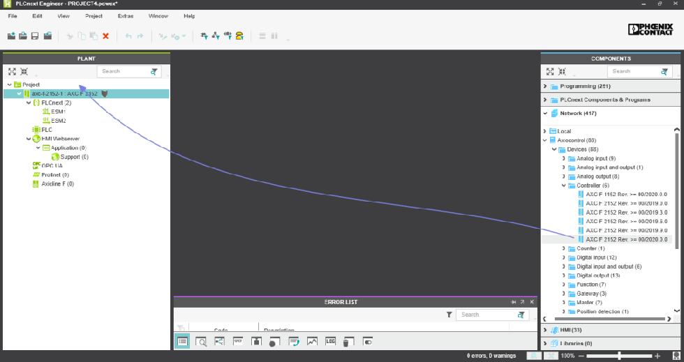
Task: Expand all nodes in COMPONENTS panel
Action: [x=550, y=72]
